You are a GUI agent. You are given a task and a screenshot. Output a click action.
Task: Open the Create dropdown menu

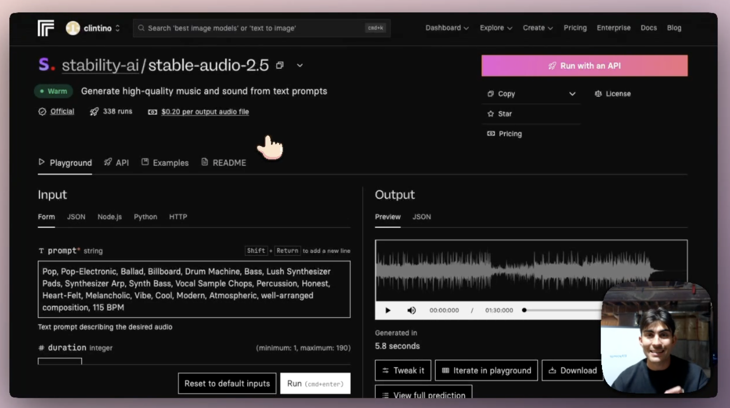(537, 28)
